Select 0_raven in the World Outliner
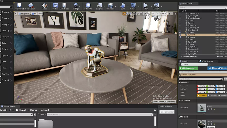 tap(191, 44)
